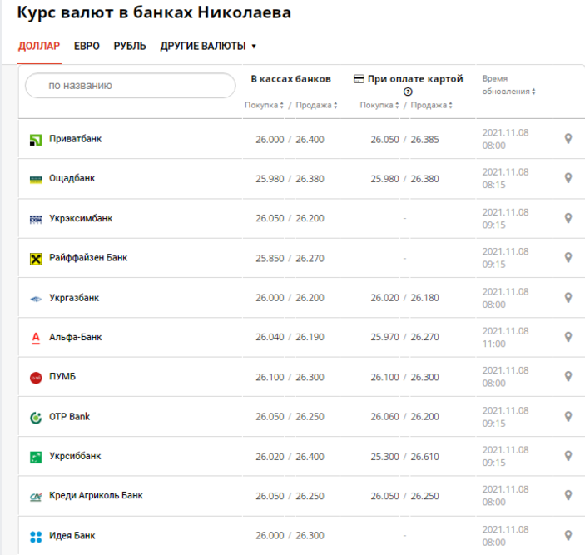Click the ПУМБ round red logo
The image size is (585, 555).
coord(36,378)
